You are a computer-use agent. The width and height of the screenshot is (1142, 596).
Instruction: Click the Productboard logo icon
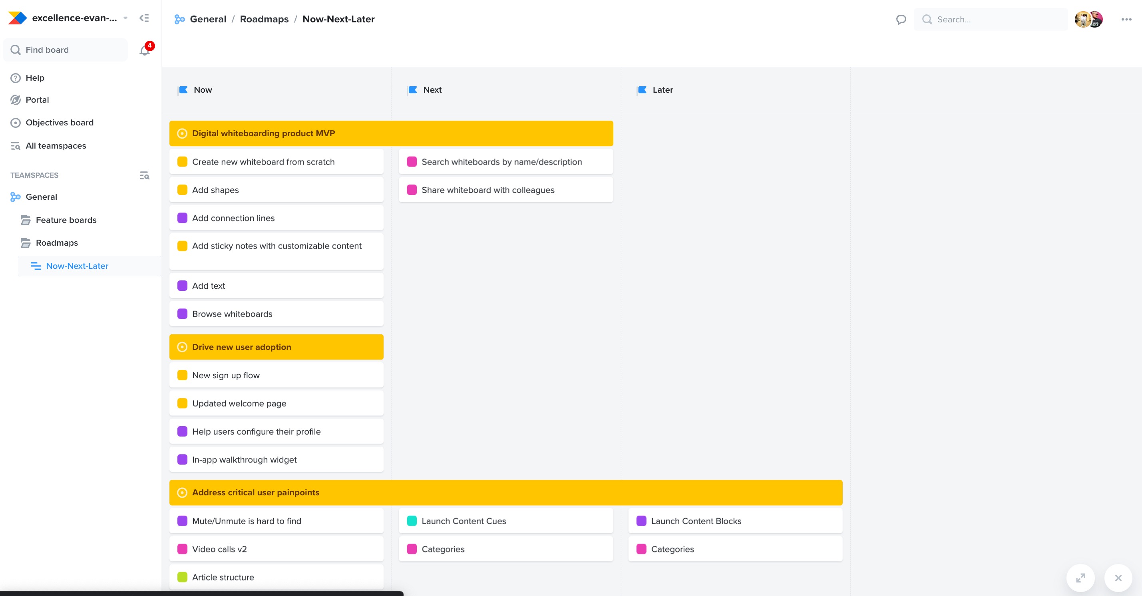(x=17, y=18)
